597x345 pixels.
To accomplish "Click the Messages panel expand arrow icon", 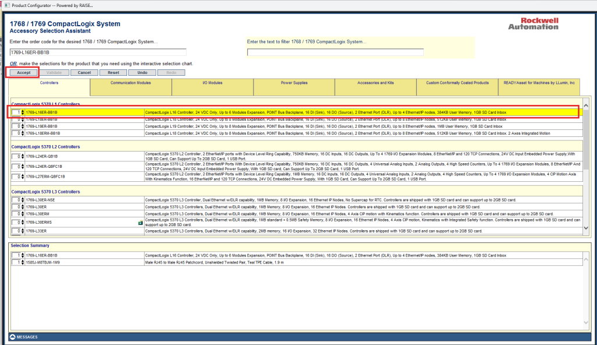I will point(12,337).
